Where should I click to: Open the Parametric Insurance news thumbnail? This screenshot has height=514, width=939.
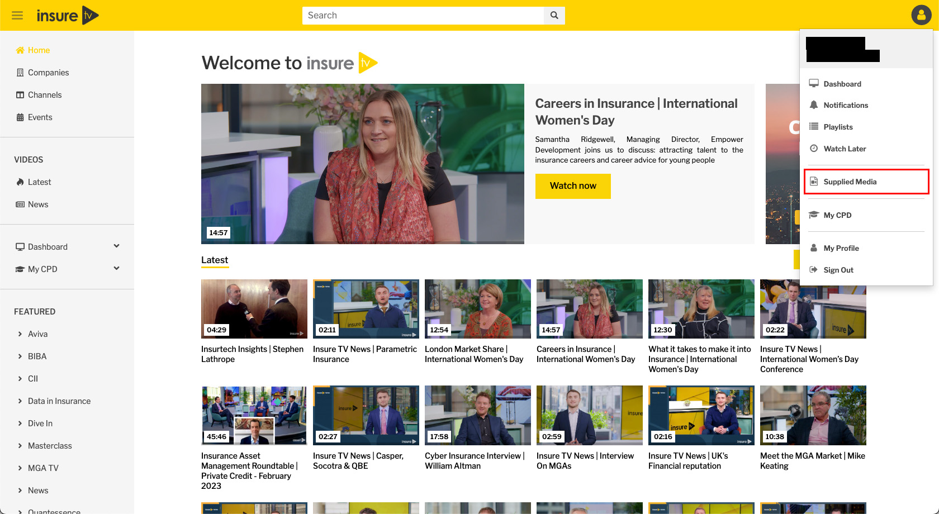click(366, 309)
